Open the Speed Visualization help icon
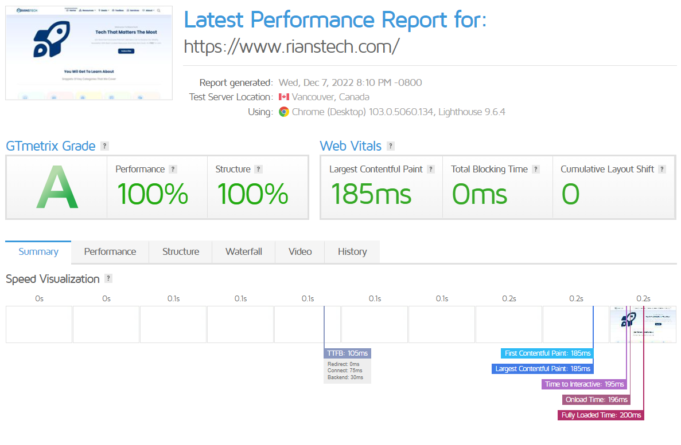 coord(108,278)
